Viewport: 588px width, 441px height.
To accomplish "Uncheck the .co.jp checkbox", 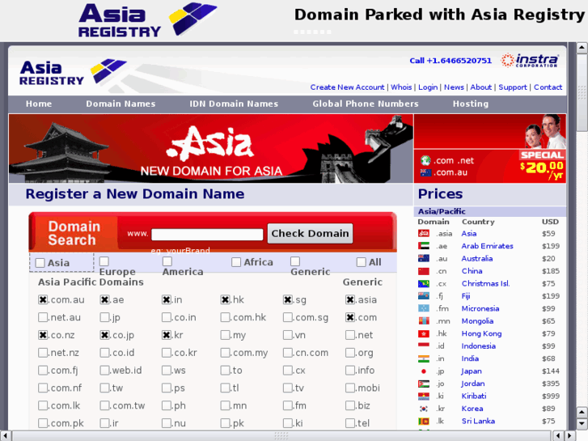I will click(104, 335).
